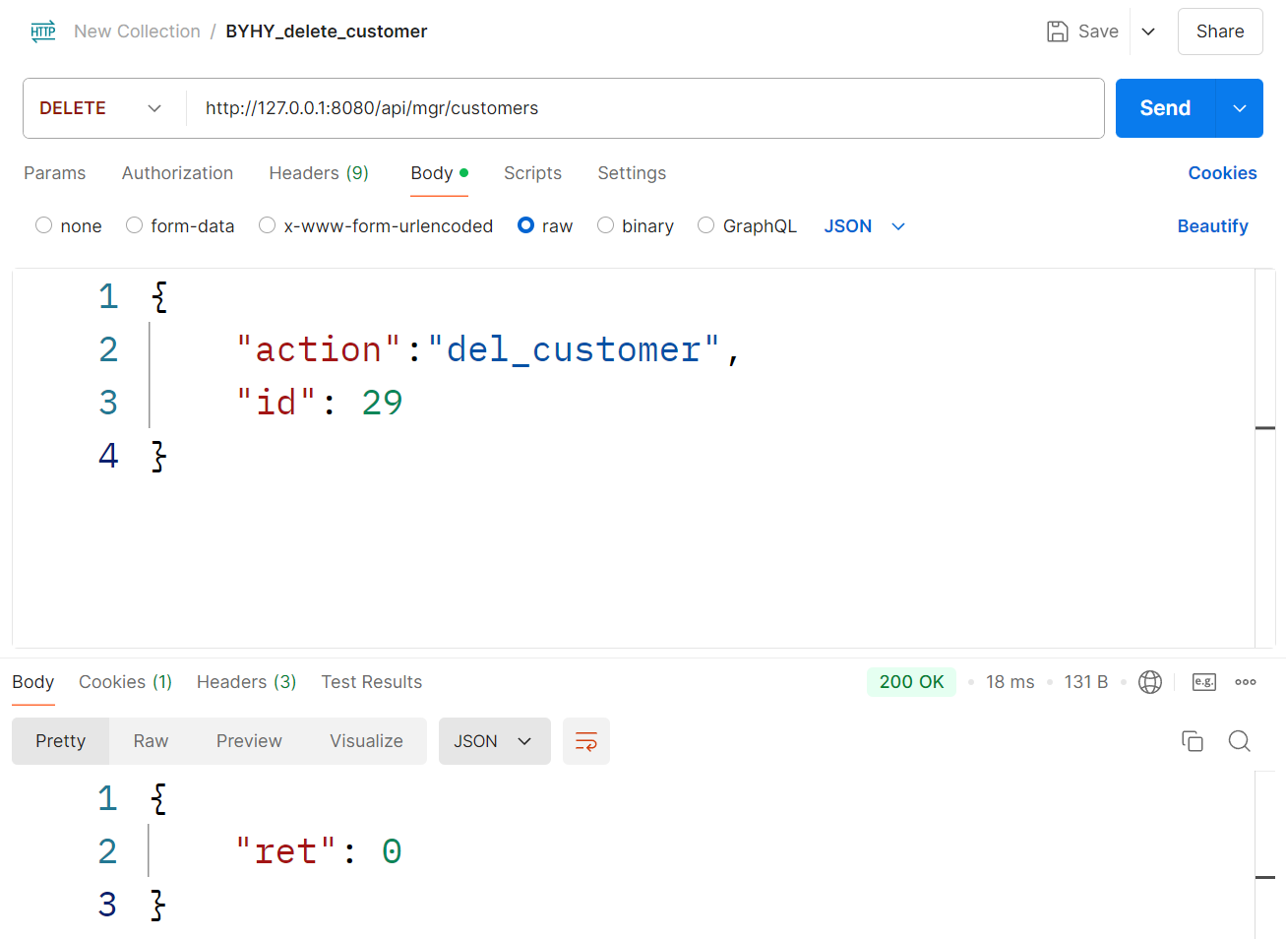The width and height of the screenshot is (1286, 939).
Task: Toggle the response wrap lines icon
Action: coord(586,741)
